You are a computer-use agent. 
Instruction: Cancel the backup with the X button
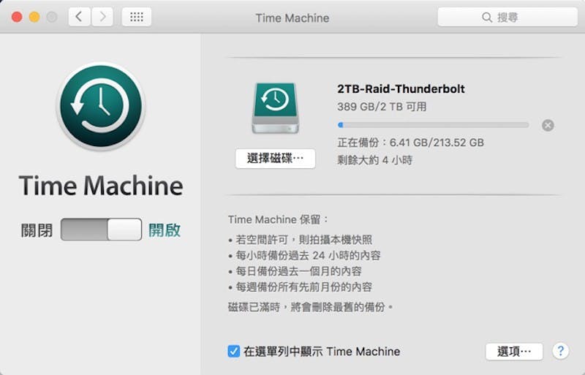548,126
